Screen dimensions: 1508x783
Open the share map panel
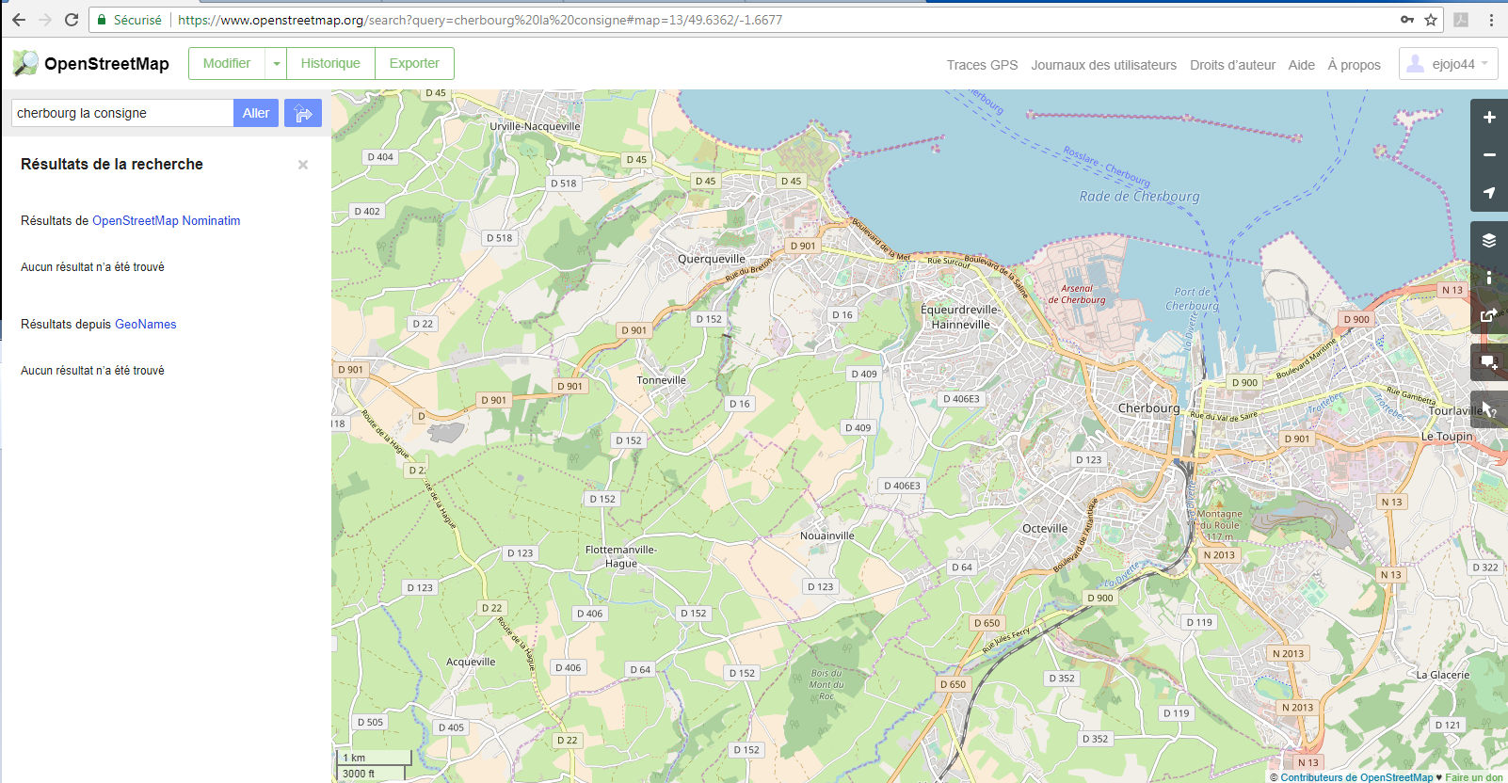1489,315
